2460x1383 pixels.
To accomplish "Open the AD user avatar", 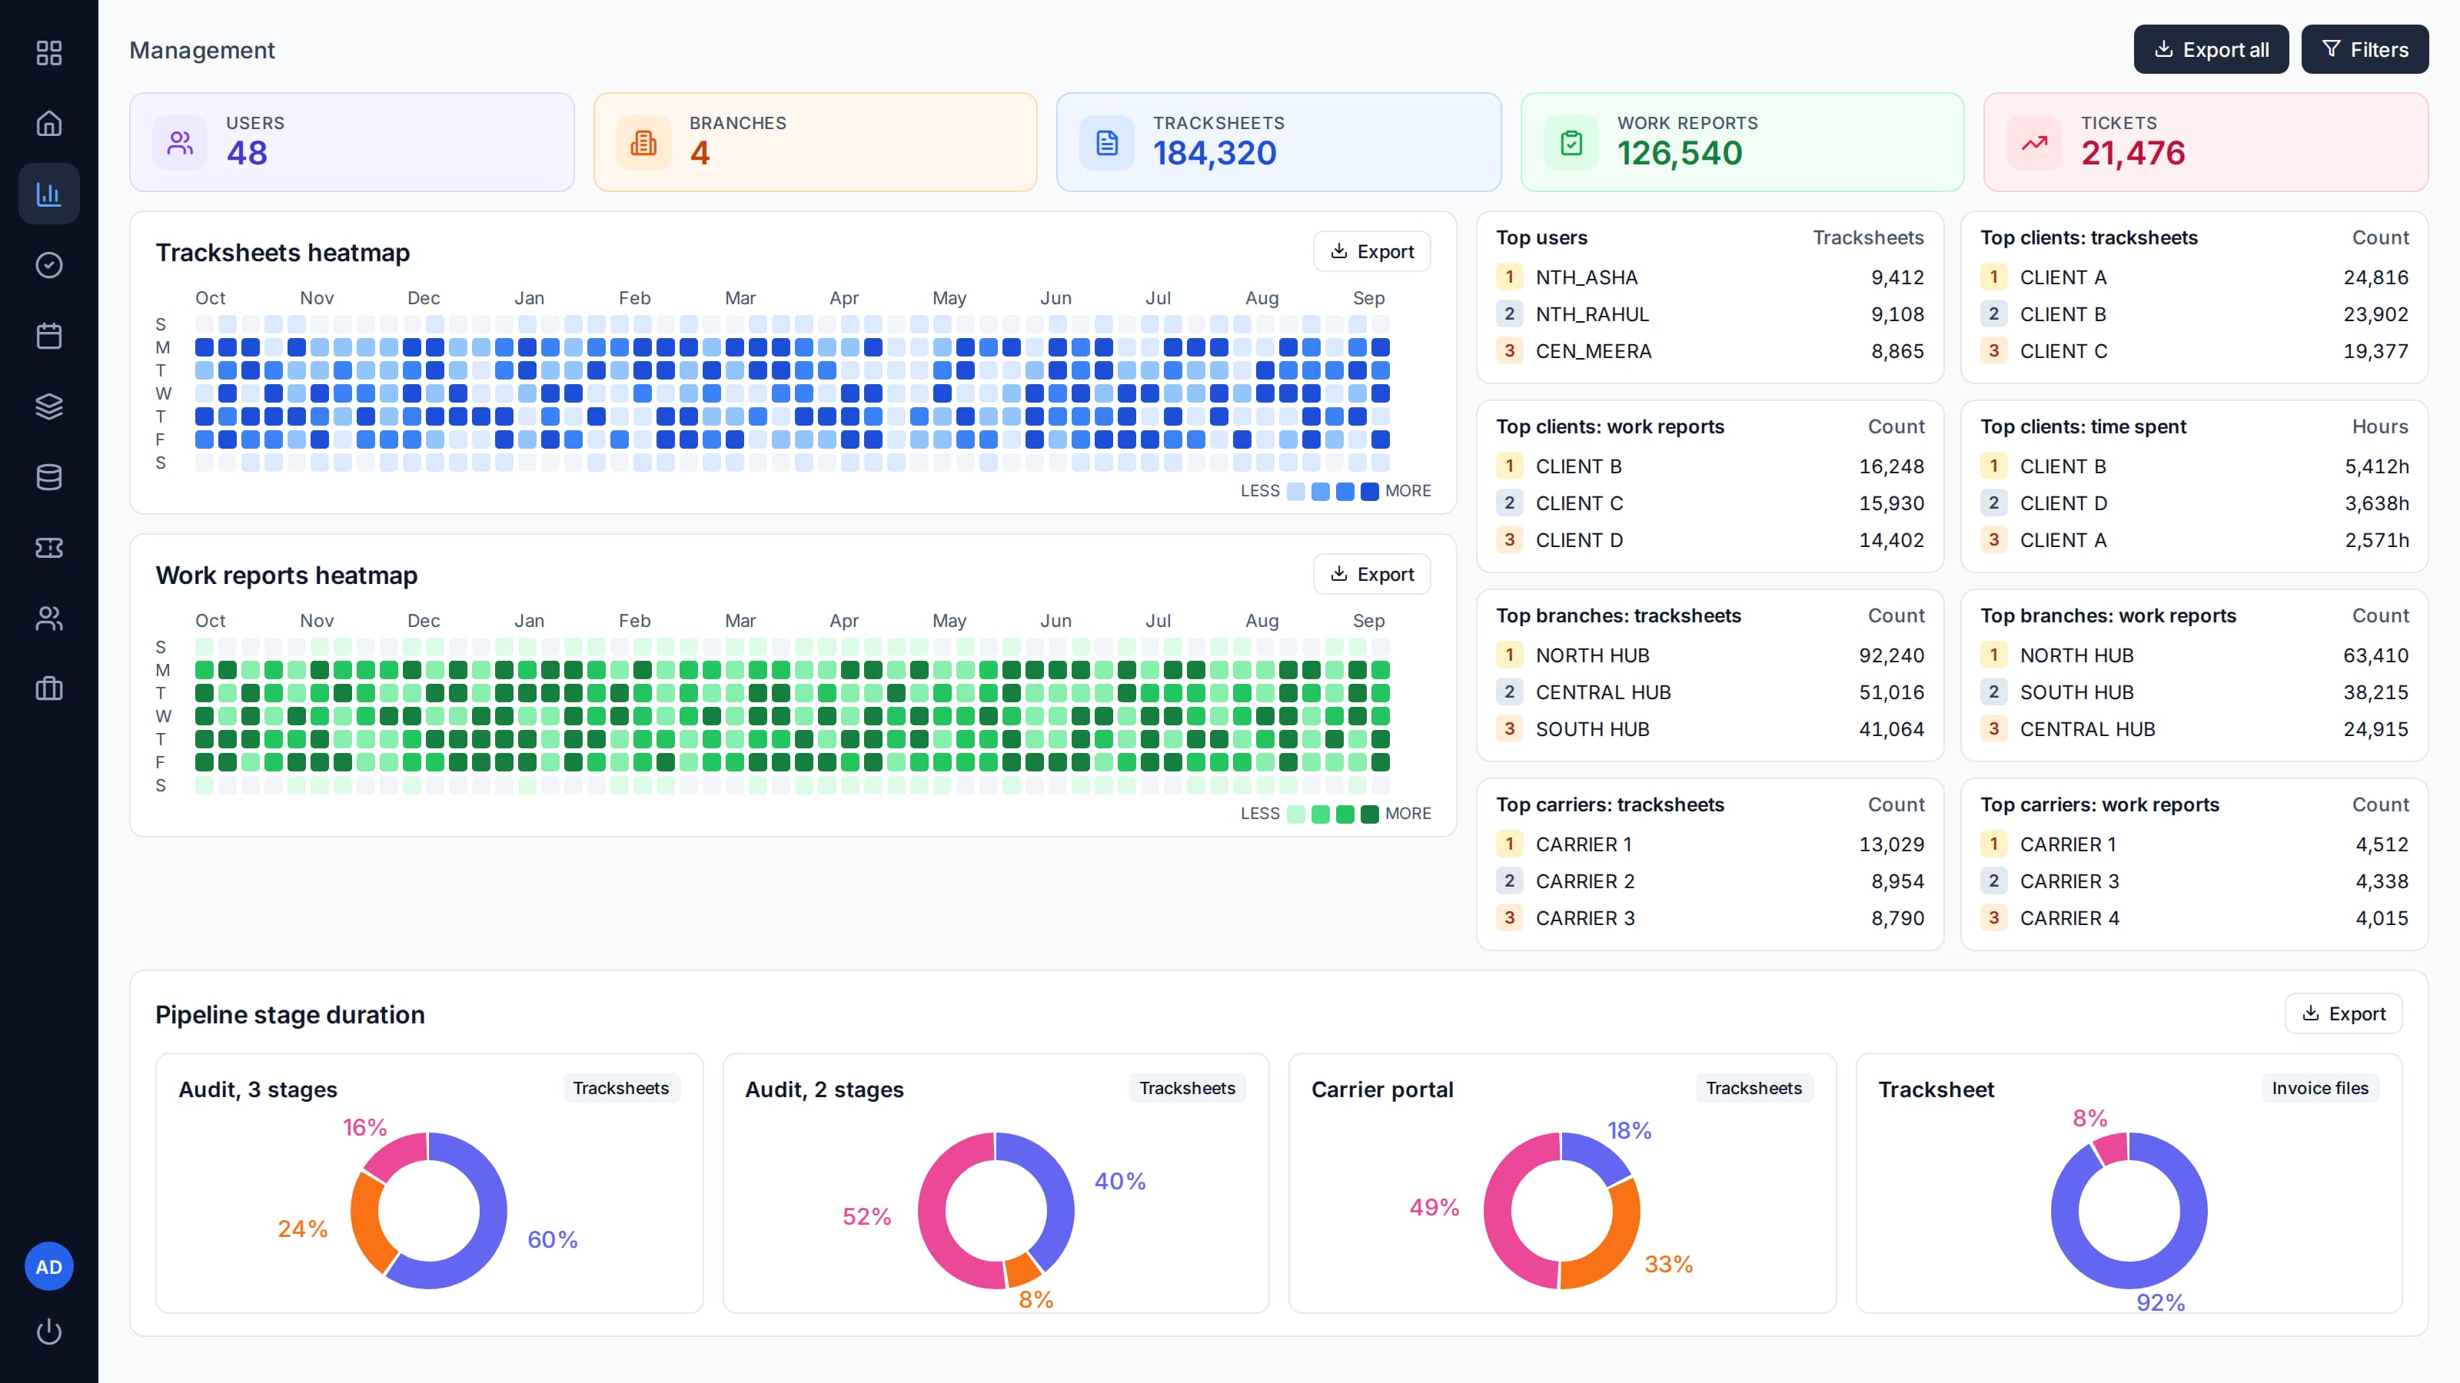I will coord(48,1266).
